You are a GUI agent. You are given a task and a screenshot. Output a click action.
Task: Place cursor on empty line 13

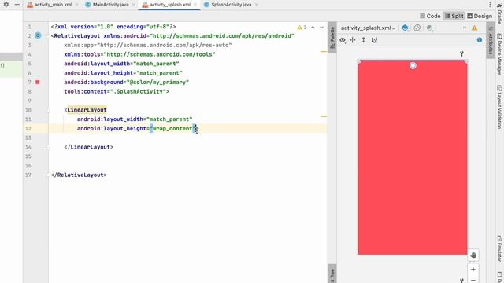click(187, 138)
